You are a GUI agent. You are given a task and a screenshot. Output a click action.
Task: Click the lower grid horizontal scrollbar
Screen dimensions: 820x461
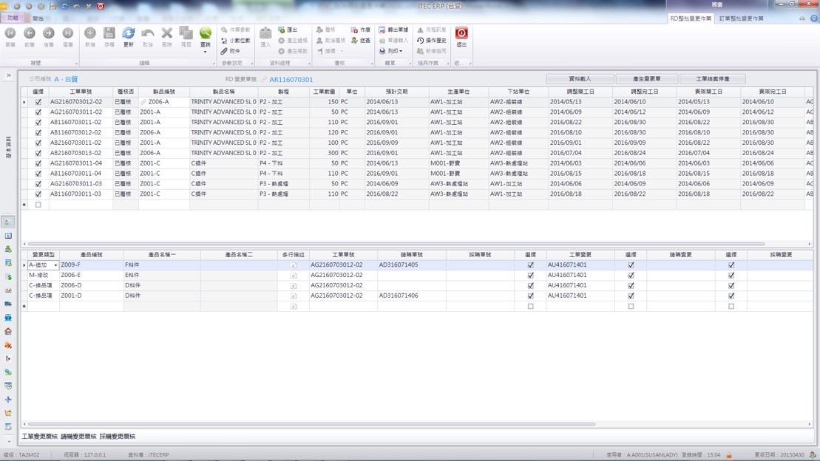pos(311,424)
